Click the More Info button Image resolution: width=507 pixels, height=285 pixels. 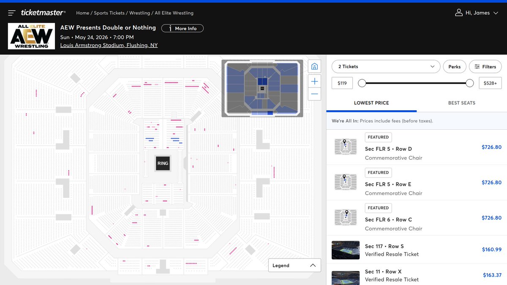tap(182, 28)
